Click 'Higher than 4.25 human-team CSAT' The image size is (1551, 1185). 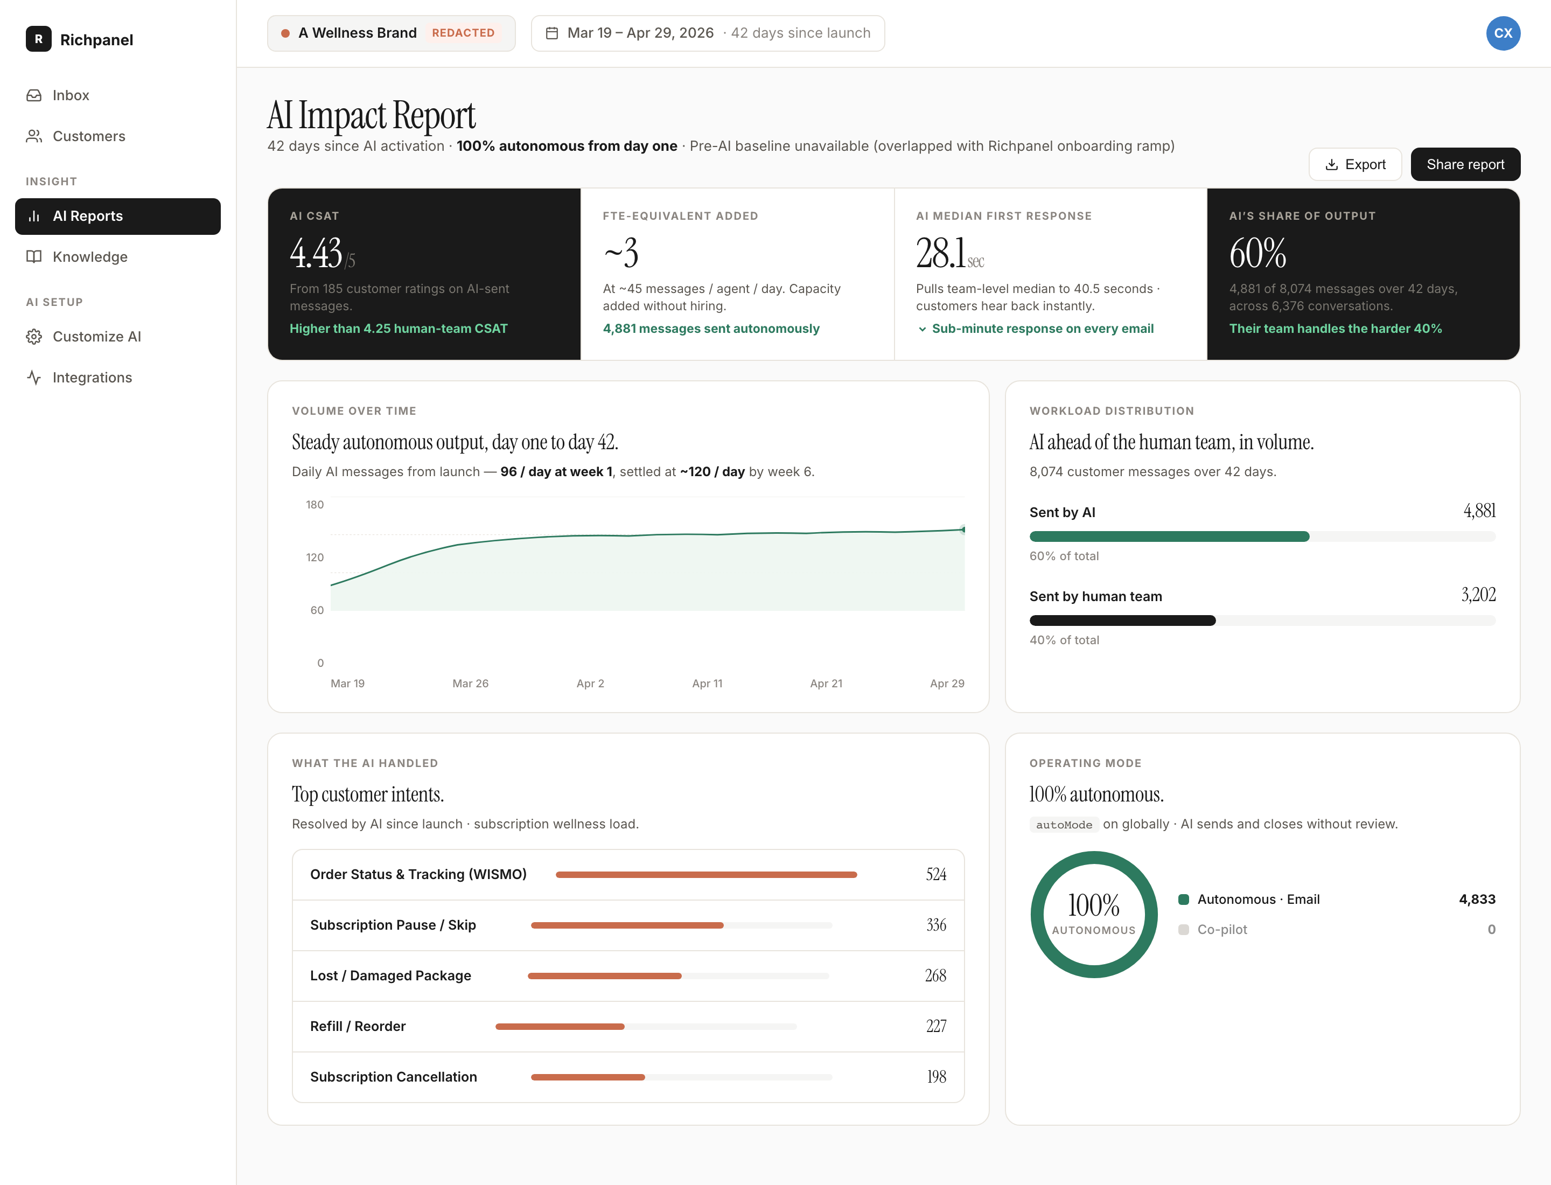(x=399, y=329)
